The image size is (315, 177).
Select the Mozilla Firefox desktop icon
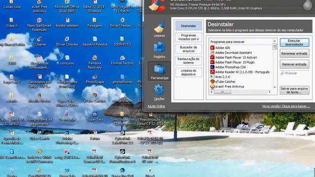pyautogui.click(x=39, y=97)
